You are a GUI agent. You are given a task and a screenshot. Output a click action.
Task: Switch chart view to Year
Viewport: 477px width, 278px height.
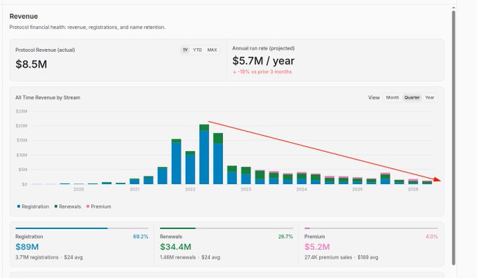tap(429, 97)
